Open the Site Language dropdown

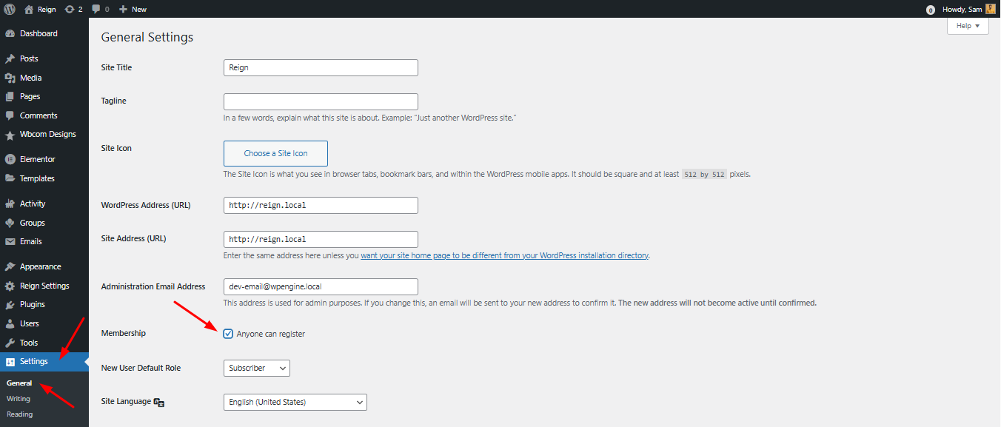295,402
